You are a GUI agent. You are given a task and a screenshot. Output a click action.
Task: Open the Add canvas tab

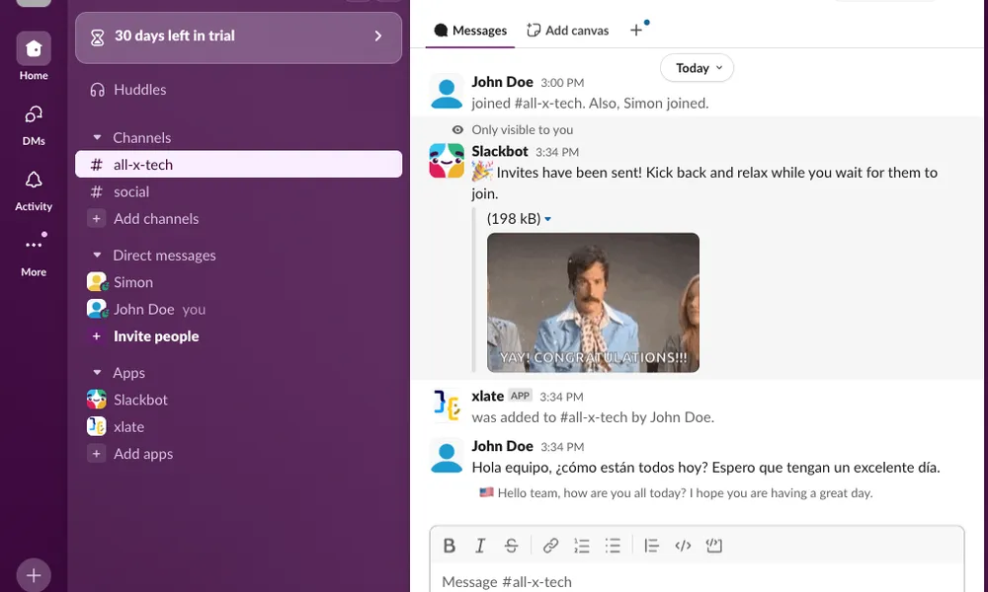point(568,31)
